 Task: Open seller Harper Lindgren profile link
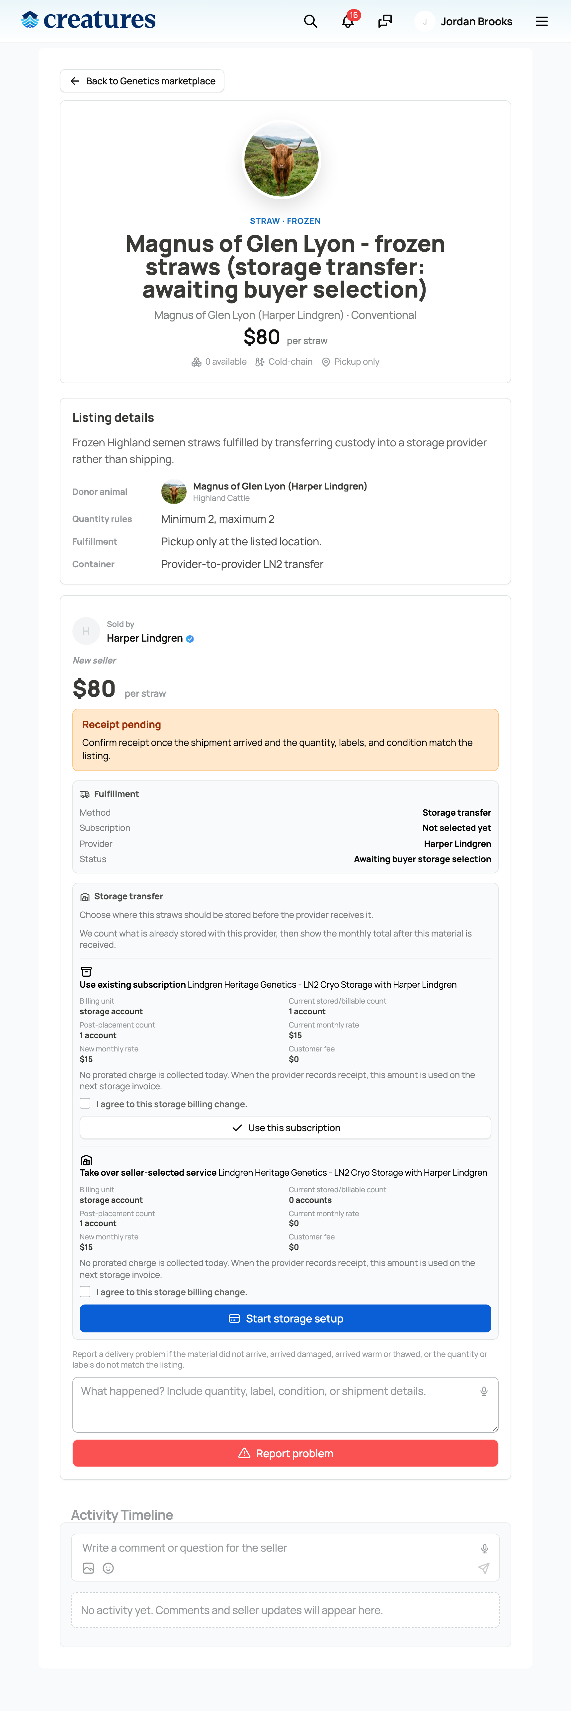[x=145, y=638]
